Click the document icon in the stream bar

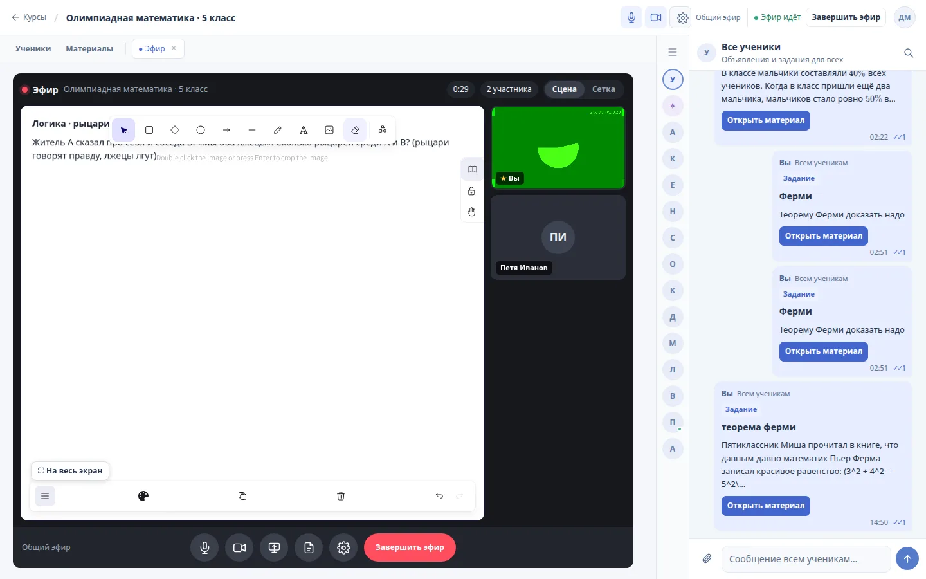click(309, 547)
